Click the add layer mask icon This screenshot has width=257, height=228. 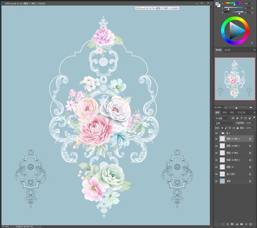232,224
